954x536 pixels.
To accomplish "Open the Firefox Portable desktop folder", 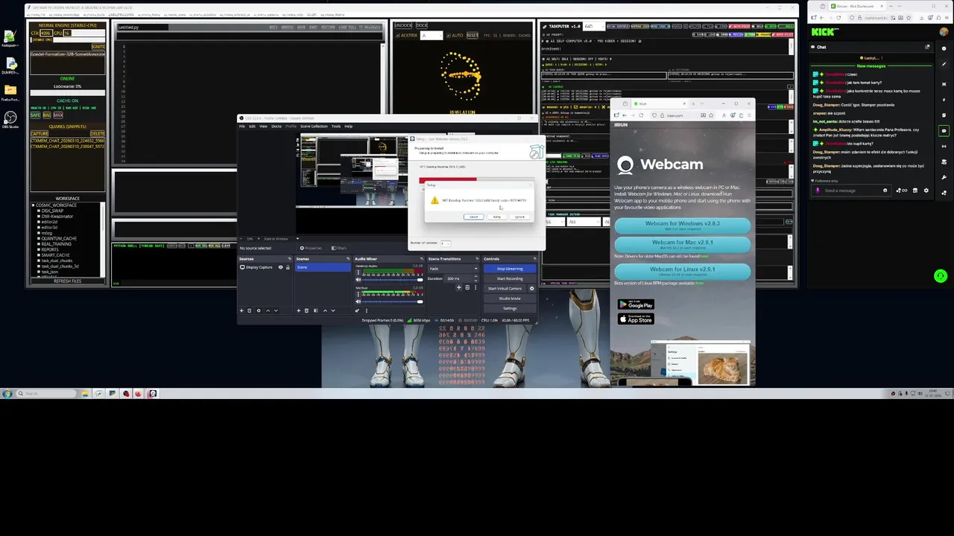I will (10, 91).
